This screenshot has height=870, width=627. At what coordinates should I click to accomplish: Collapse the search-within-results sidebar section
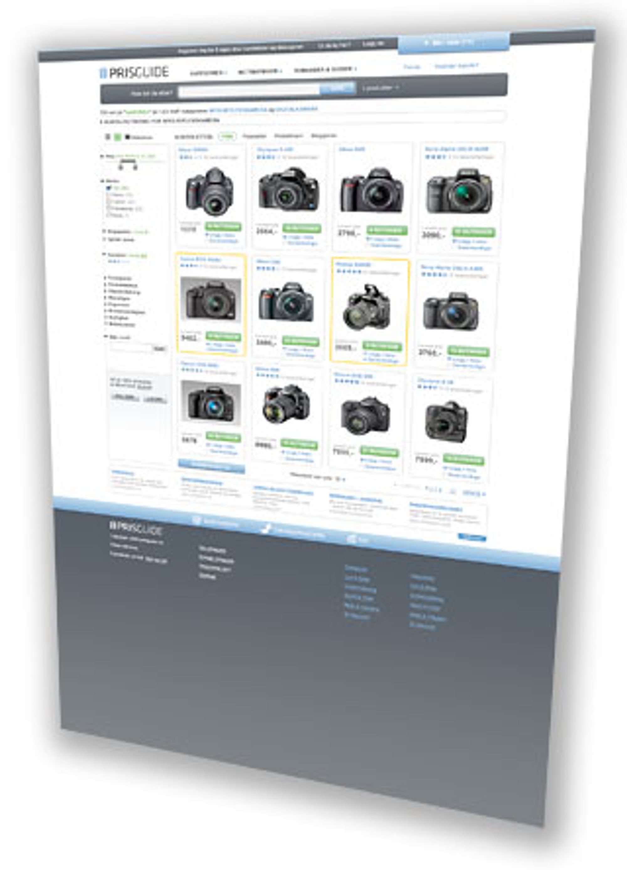click(x=106, y=337)
